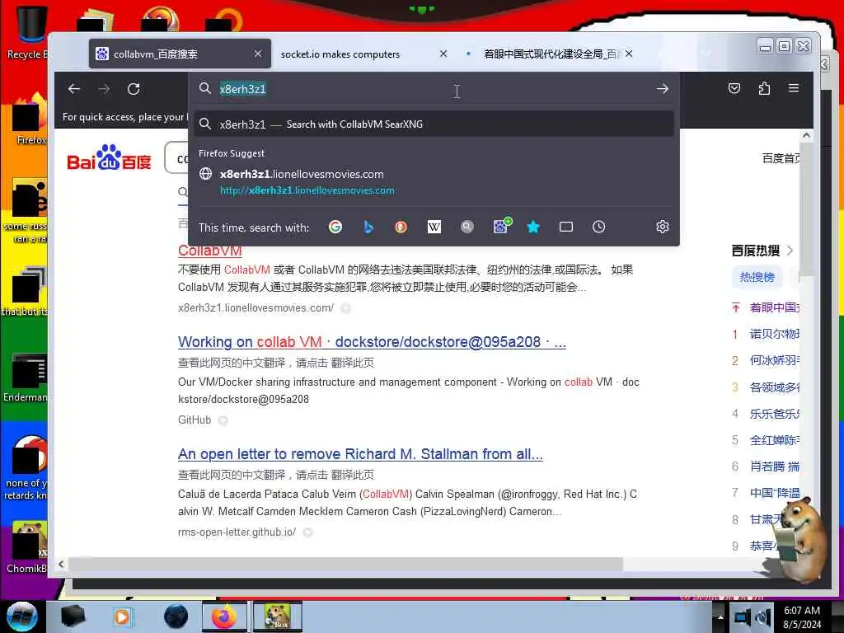The height and width of the screenshot is (633, 844).
Task: Click the horizontal scrollbar left arrow
Action: [x=61, y=564]
